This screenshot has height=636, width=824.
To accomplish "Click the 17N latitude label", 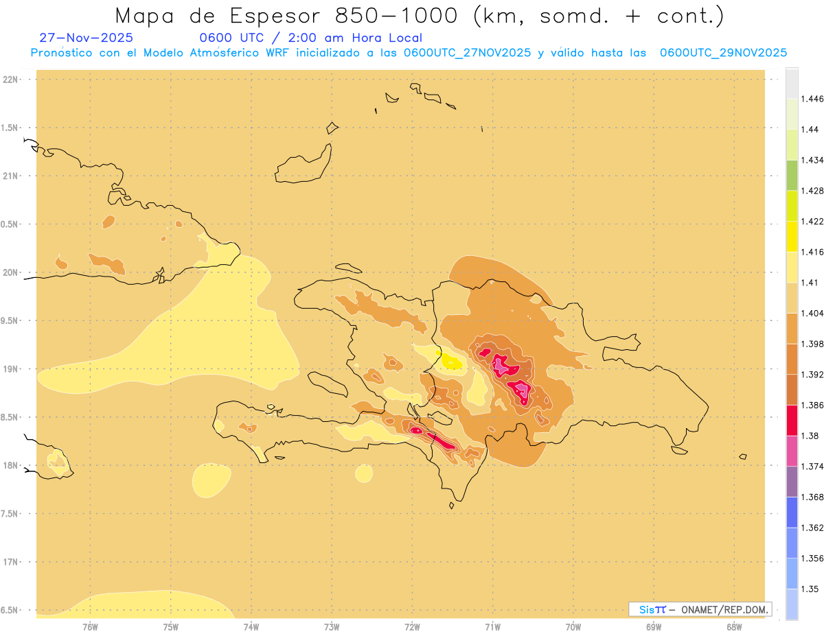I will [x=10, y=562].
